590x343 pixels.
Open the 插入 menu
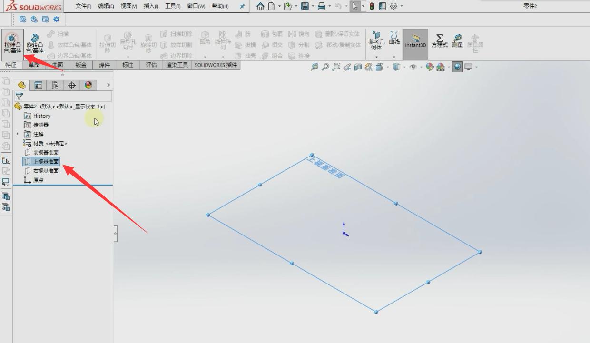click(151, 6)
